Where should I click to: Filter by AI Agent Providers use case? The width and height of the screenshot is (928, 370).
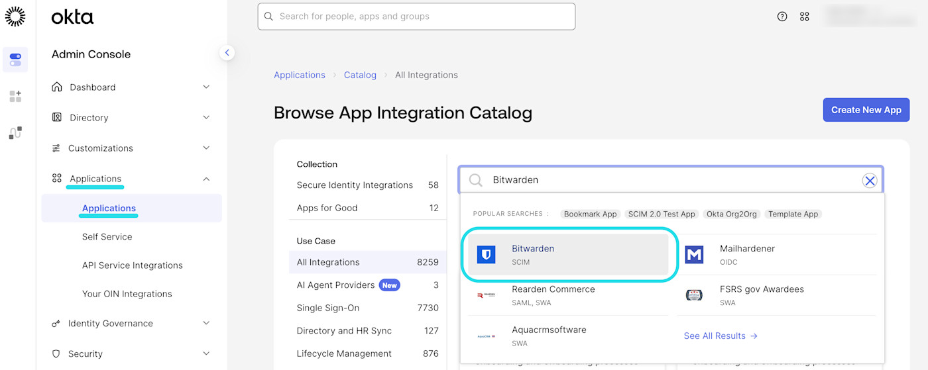click(x=368, y=285)
